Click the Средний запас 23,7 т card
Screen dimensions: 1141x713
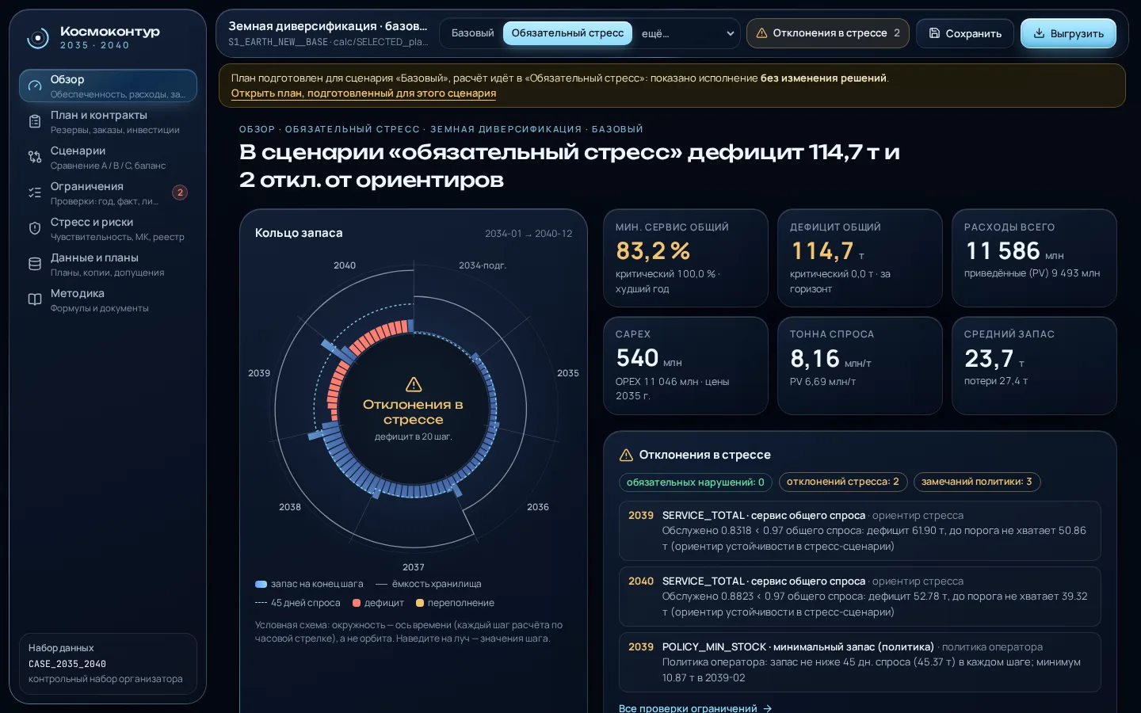(x=1034, y=366)
